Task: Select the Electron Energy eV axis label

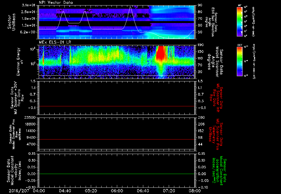Action: point(19,61)
